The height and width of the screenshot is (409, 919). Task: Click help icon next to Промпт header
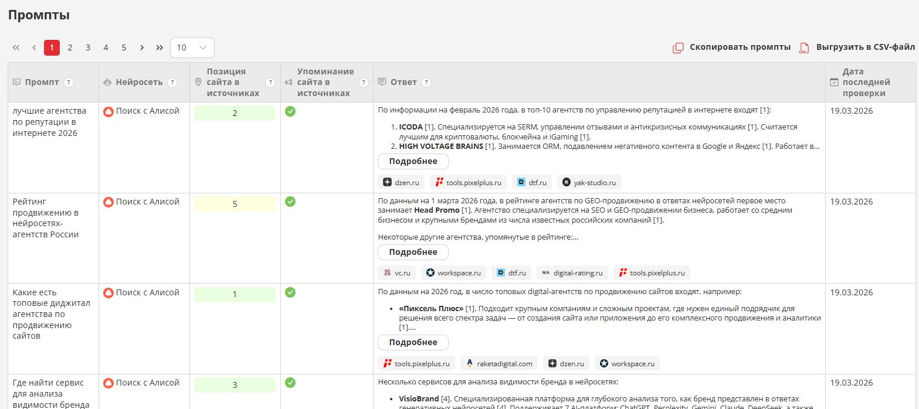pyautogui.click(x=69, y=83)
